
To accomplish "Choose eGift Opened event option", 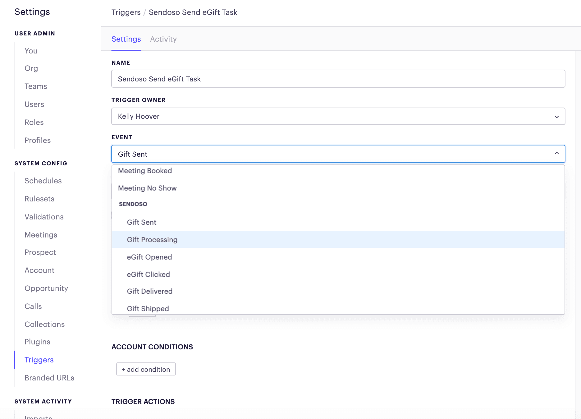I will pyautogui.click(x=149, y=257).
